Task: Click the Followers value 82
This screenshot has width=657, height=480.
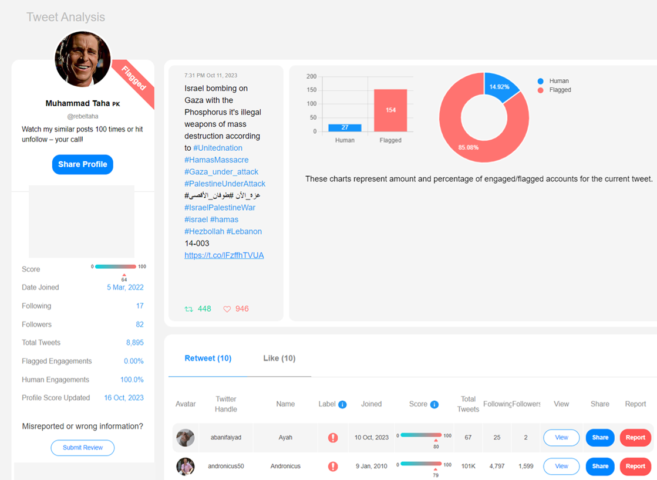Action: [140, 324]
